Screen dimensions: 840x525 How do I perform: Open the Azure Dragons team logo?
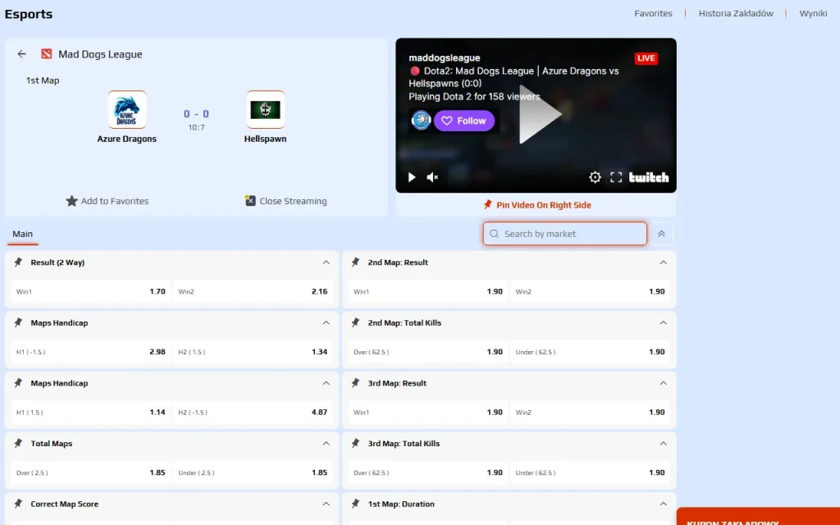point(127,109)
